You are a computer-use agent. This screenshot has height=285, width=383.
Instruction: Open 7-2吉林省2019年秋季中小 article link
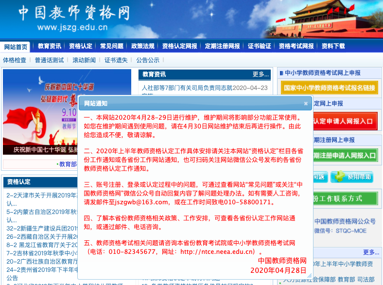point(42,253)
